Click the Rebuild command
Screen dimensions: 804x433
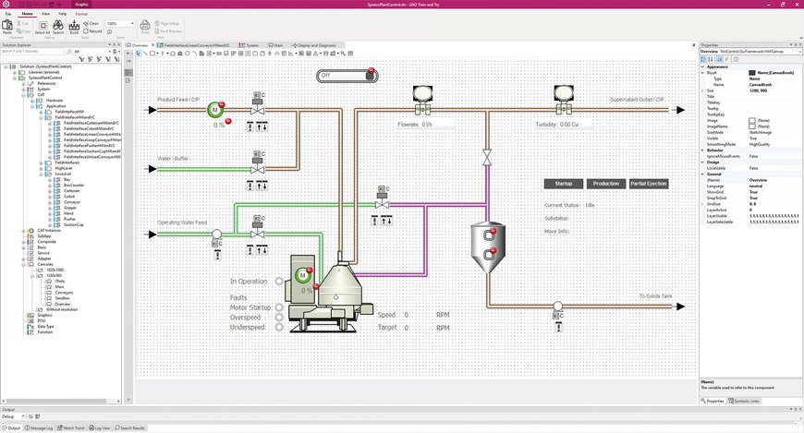click(92, 30)
